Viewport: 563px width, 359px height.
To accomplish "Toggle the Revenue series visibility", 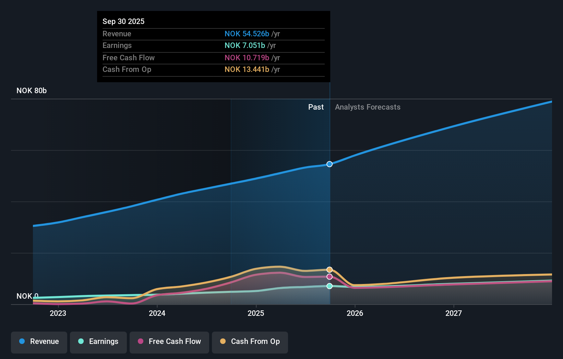I will [39, 342].
